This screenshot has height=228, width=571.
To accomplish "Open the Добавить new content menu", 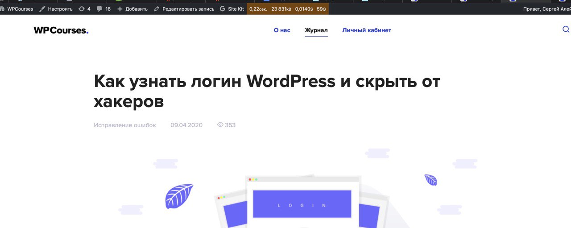I will 132,9.
